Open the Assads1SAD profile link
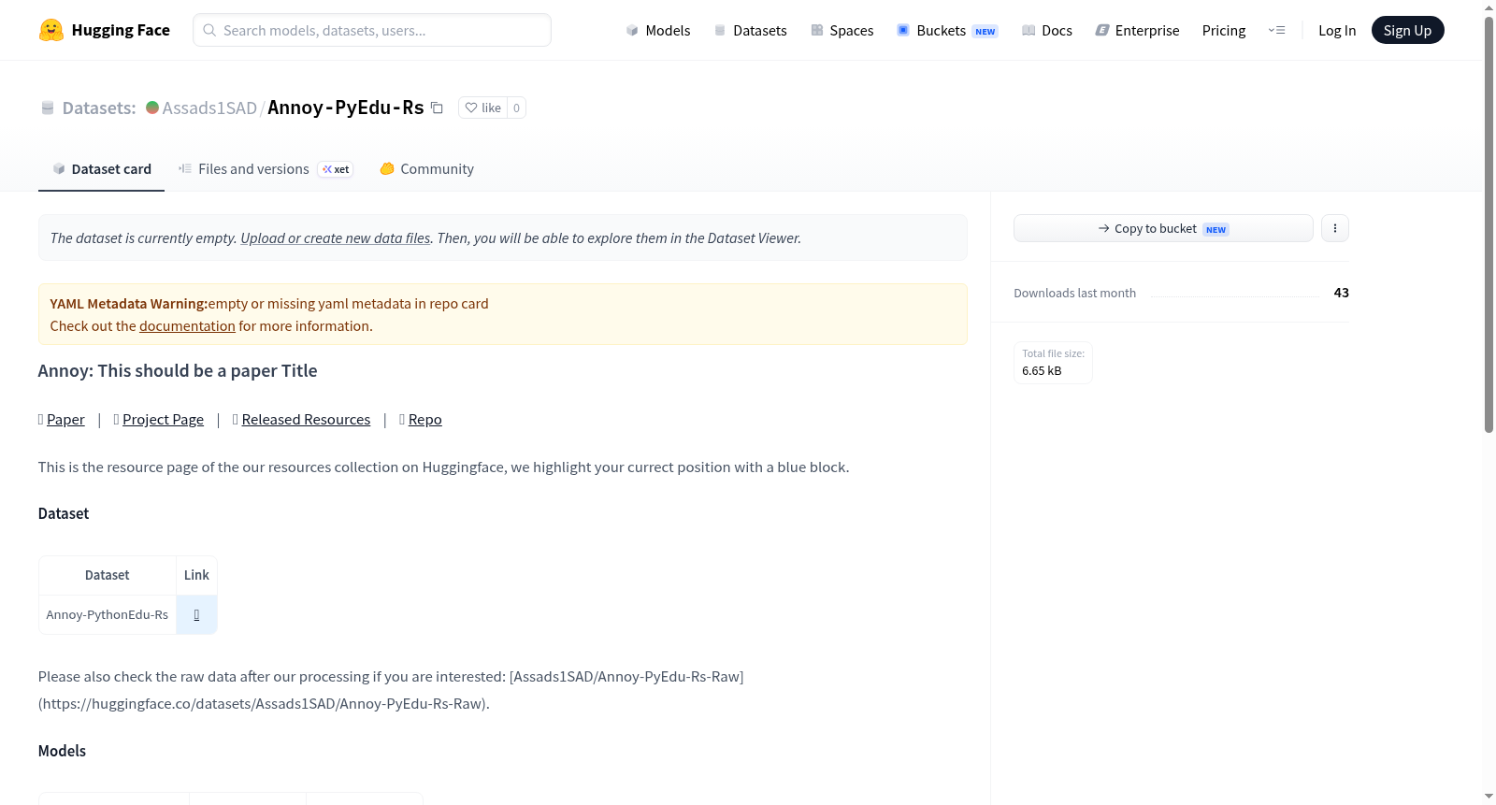The width and height of the screenshot is (1496, 805). [x=209, y=108]
